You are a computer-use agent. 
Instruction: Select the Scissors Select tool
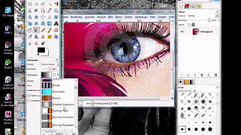tap(30, 10)
